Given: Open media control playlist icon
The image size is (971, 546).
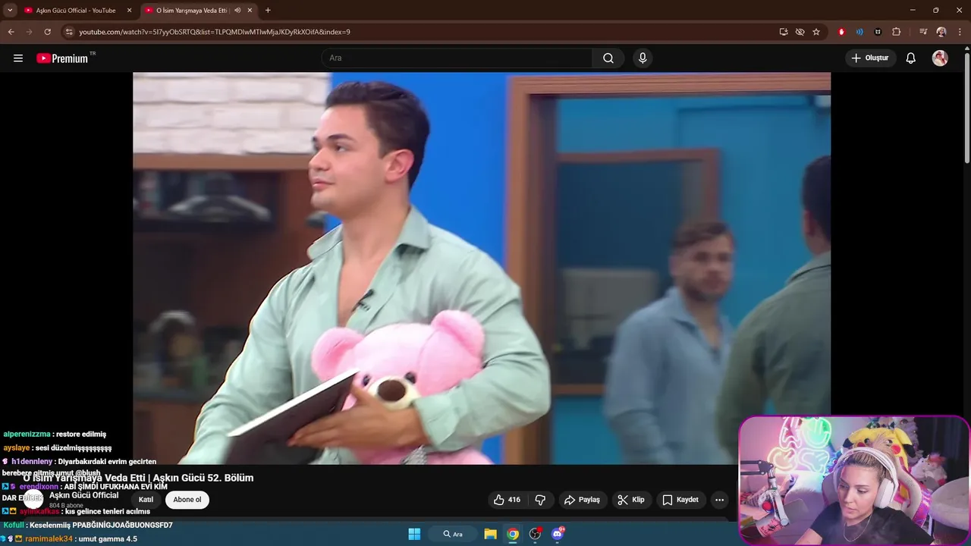Looking at the screenshot, I should pyautogui.click(x=922, y=32).
